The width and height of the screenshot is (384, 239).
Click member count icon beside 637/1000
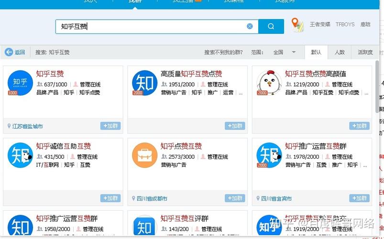coord(40,84)
